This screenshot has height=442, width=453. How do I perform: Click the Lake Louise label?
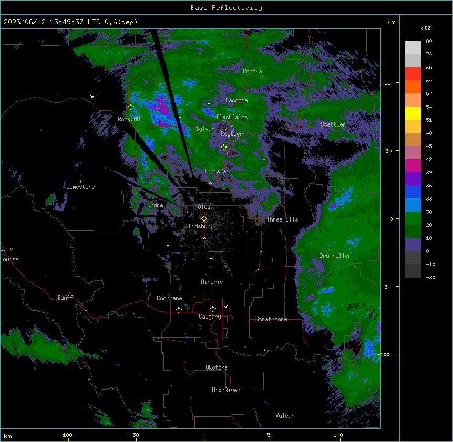click(9, 254)
